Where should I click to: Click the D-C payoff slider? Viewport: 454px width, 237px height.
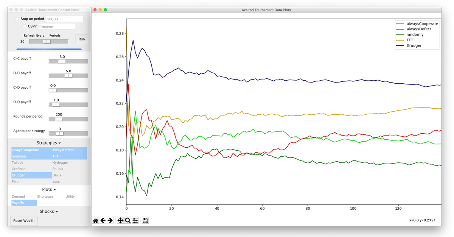point(68,76)
